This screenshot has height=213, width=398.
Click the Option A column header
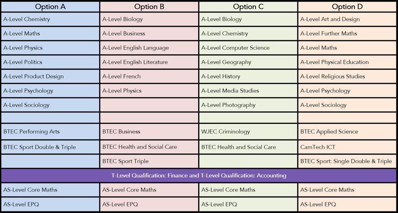point(49,7)
